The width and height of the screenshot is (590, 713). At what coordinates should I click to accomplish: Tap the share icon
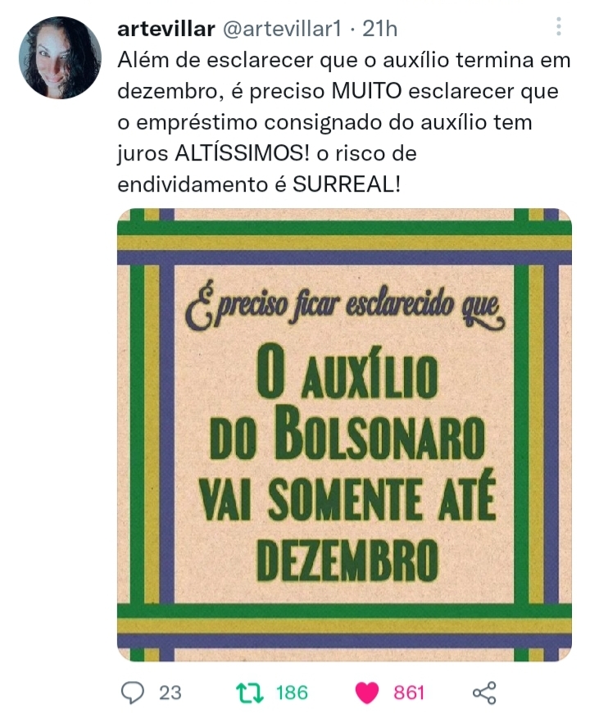click(484, 693)
